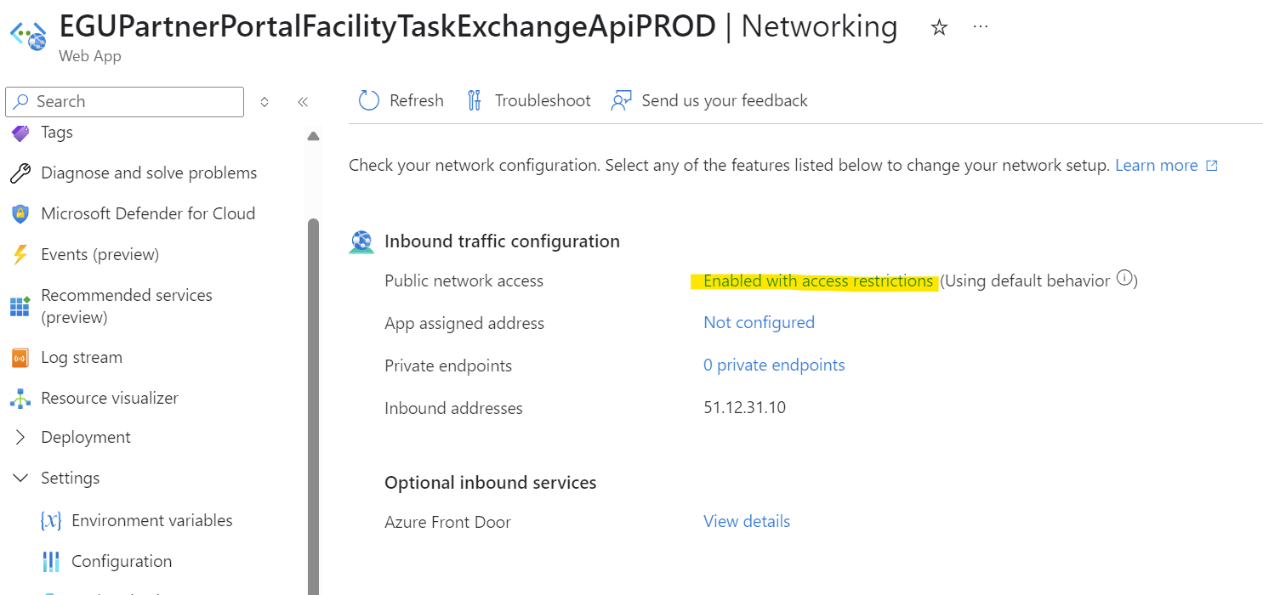Image resolution: width=1263 pixels, height=595 pixels.
Task: Open Diagnose and solve problems
Action: (x=149, y=173)
